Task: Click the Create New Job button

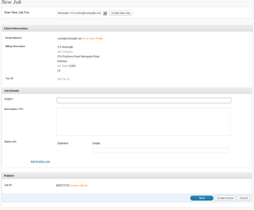Action: coord(121,13)
